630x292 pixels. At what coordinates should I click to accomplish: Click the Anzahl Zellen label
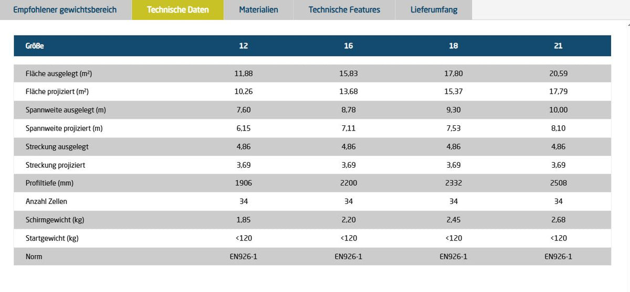tap(46, 201)
